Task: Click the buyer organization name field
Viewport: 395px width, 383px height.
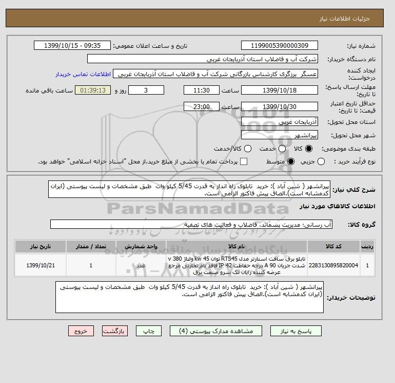Action: pyautogui.click(x=203, y=59)
